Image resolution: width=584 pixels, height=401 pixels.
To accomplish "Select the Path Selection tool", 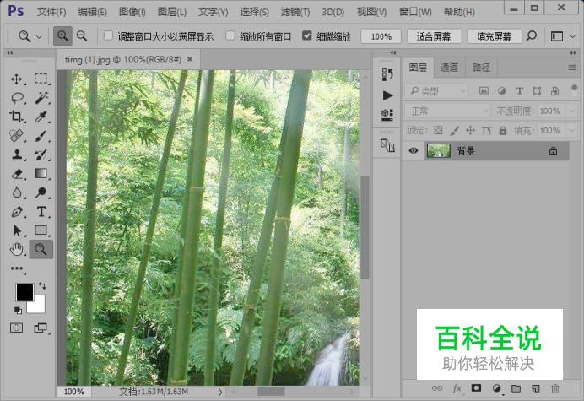I will (17, 230).
